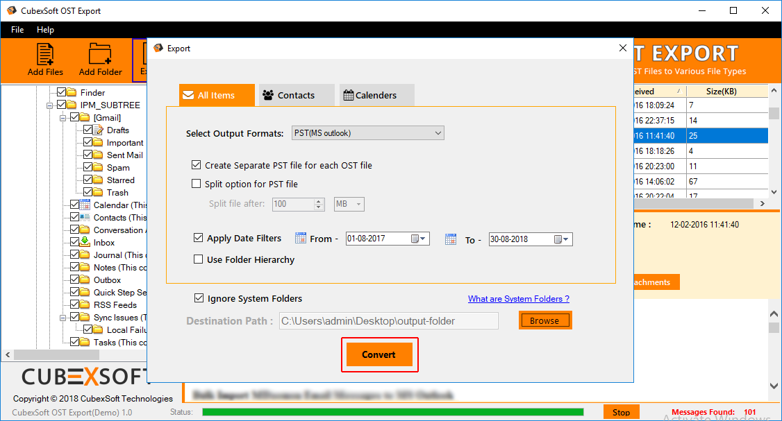Click the Sent Mail folder icon
Image resolution: width=782 pixels, height=421 pixels.
(98, 155)
